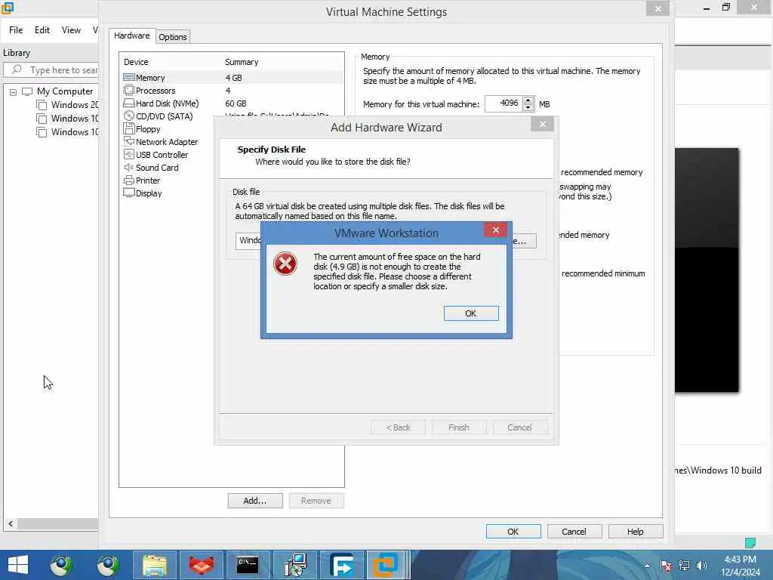The height and width of the screenshot is (580, 773).
Task: Switch to the Hardware tab
Action: [131, 35]
